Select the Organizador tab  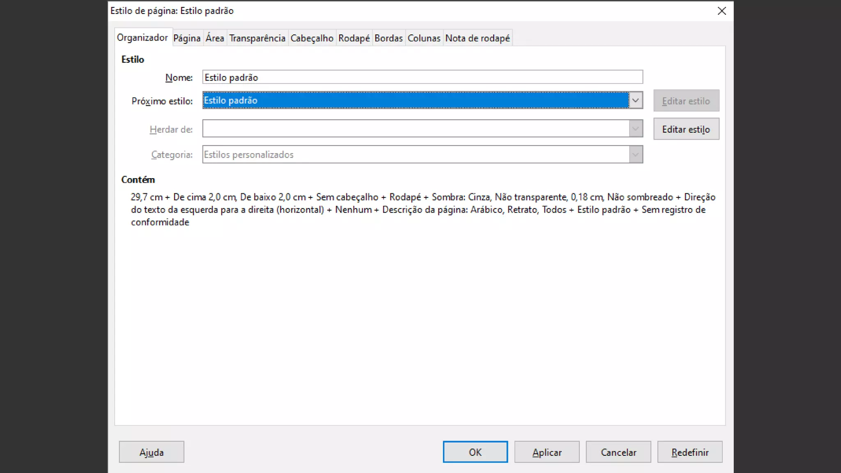tap(142, 38)
